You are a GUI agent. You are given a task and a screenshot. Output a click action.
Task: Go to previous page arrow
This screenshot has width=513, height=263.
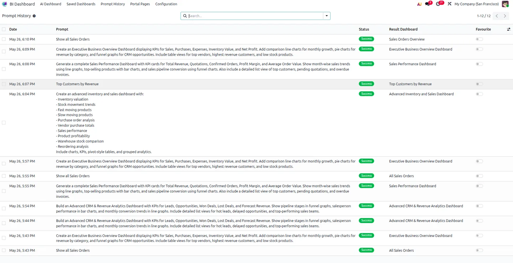pos(497,16)
